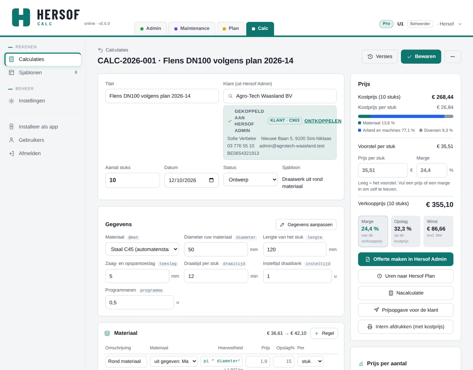Click the Nacalculatie button

coord(406,293)
